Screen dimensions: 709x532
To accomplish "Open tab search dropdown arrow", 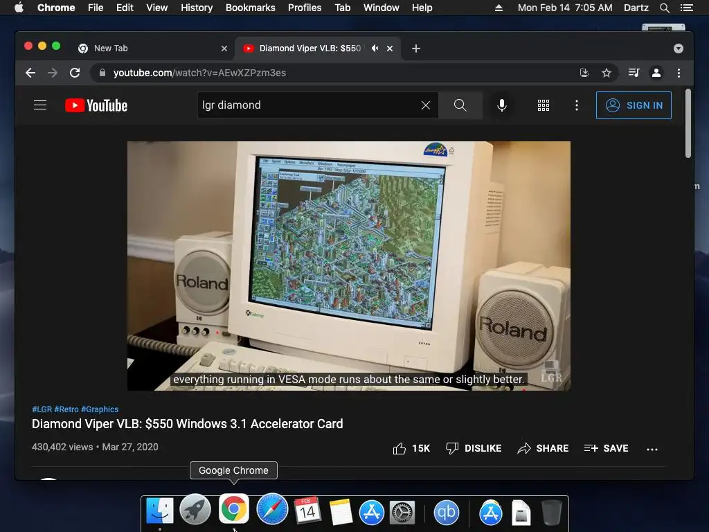I will [679, 48].
